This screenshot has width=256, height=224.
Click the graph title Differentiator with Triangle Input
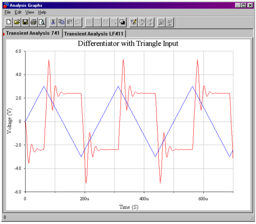click(x=128, y=44)
